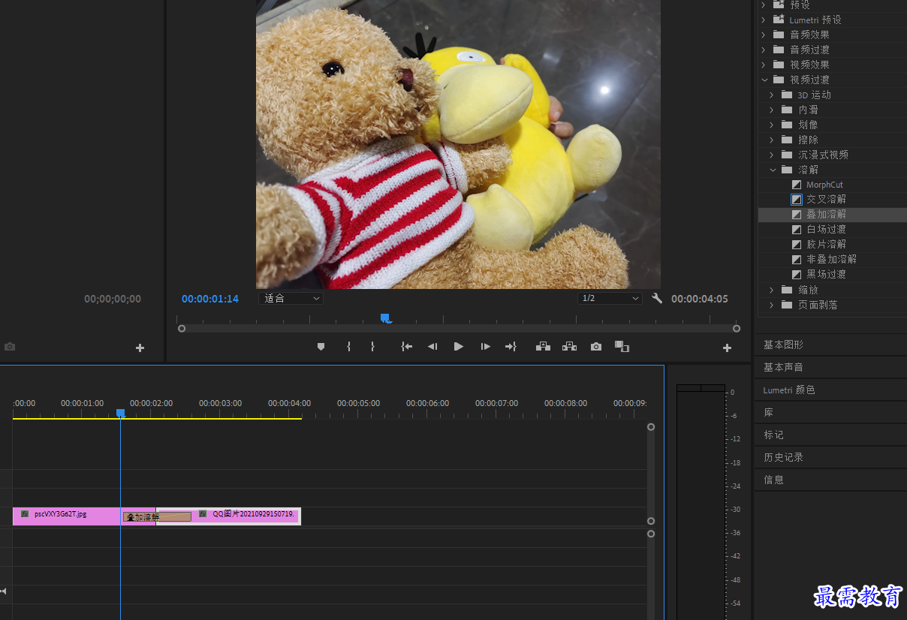Click timeline vertical scroll top handle
Image resolution: width=907 pixels, height=620 pixels.
point(651,427)
